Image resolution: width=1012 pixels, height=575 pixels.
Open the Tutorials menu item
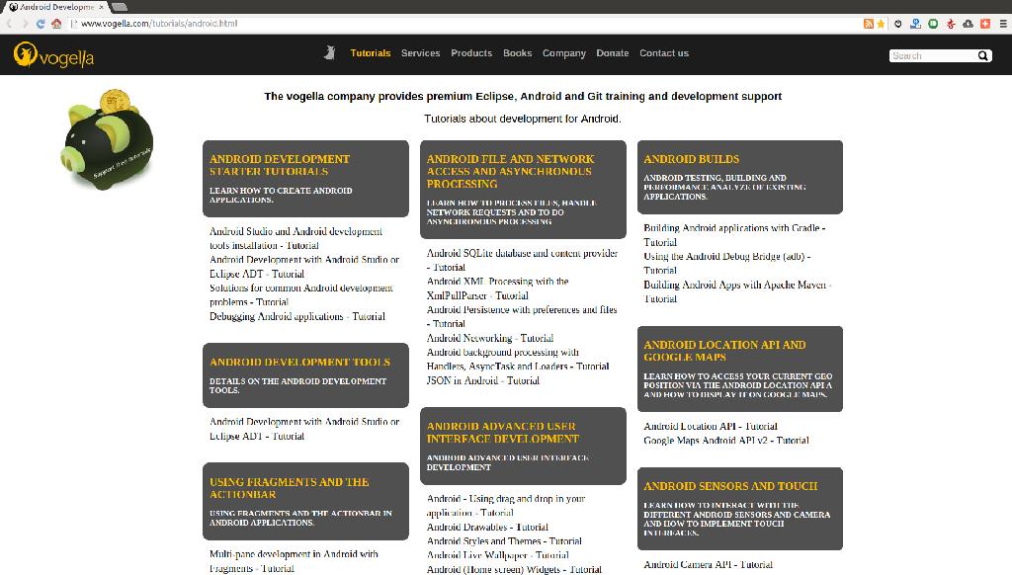(371, 53)
